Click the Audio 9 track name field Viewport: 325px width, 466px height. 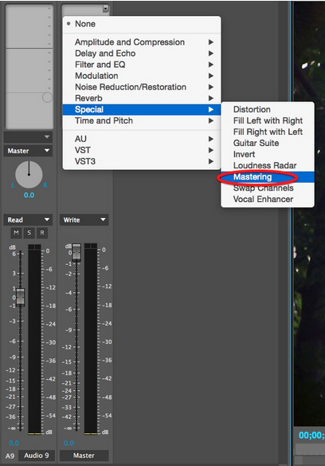(x=36, y=456)
